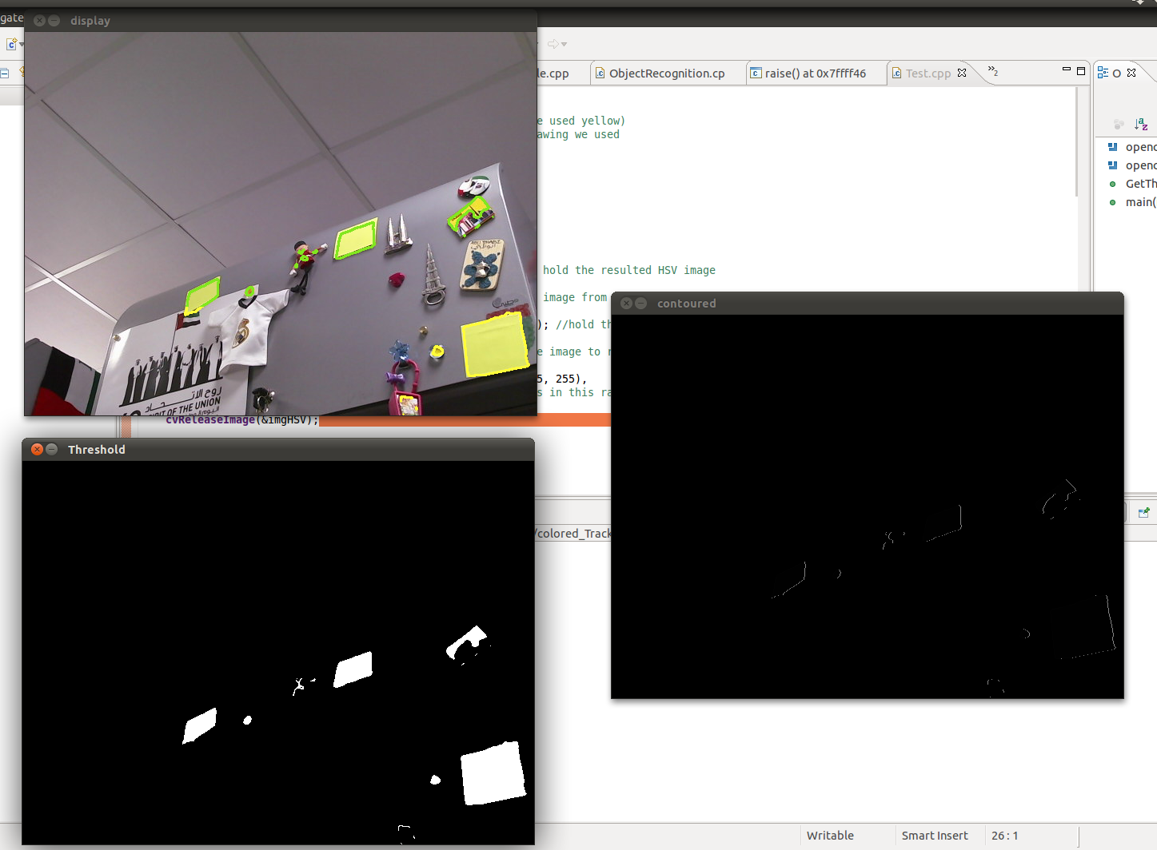
Task: Open the dropdown beside the New File icon
Action: (22, 45)
